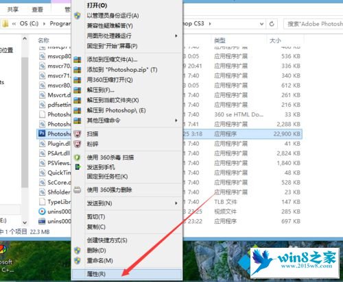Expand the 其他压缩命令 submenu arrow

point(176,120)
